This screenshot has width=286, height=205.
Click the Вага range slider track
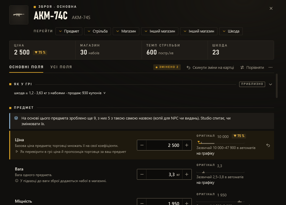tap(220, 173)
